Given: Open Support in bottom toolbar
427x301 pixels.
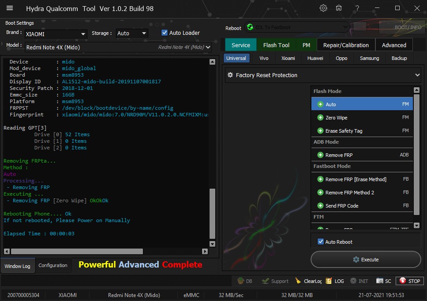Looking at the screenshot, I should (x=275, y=281).
